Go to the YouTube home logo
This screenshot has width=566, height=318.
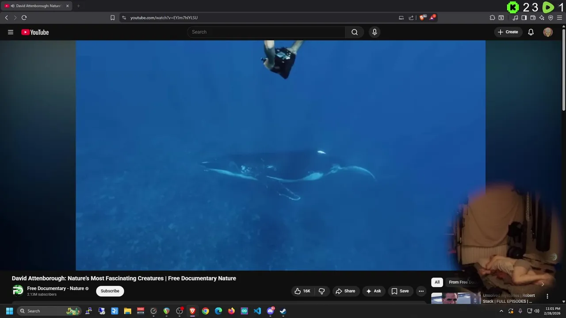35,32
